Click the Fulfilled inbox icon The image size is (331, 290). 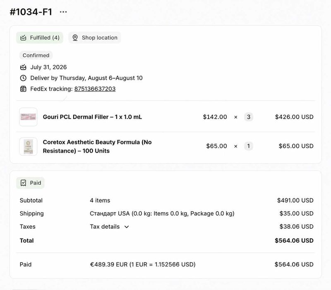point(23,38)
